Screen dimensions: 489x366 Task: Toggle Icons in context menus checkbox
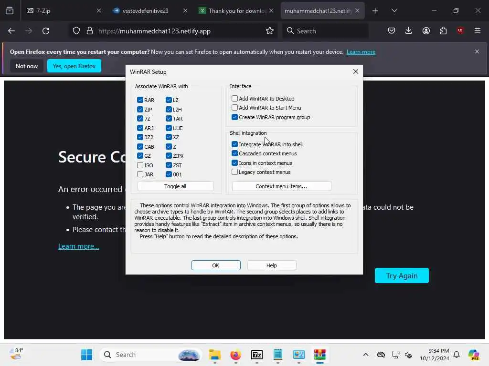click(x=234, y=163)
